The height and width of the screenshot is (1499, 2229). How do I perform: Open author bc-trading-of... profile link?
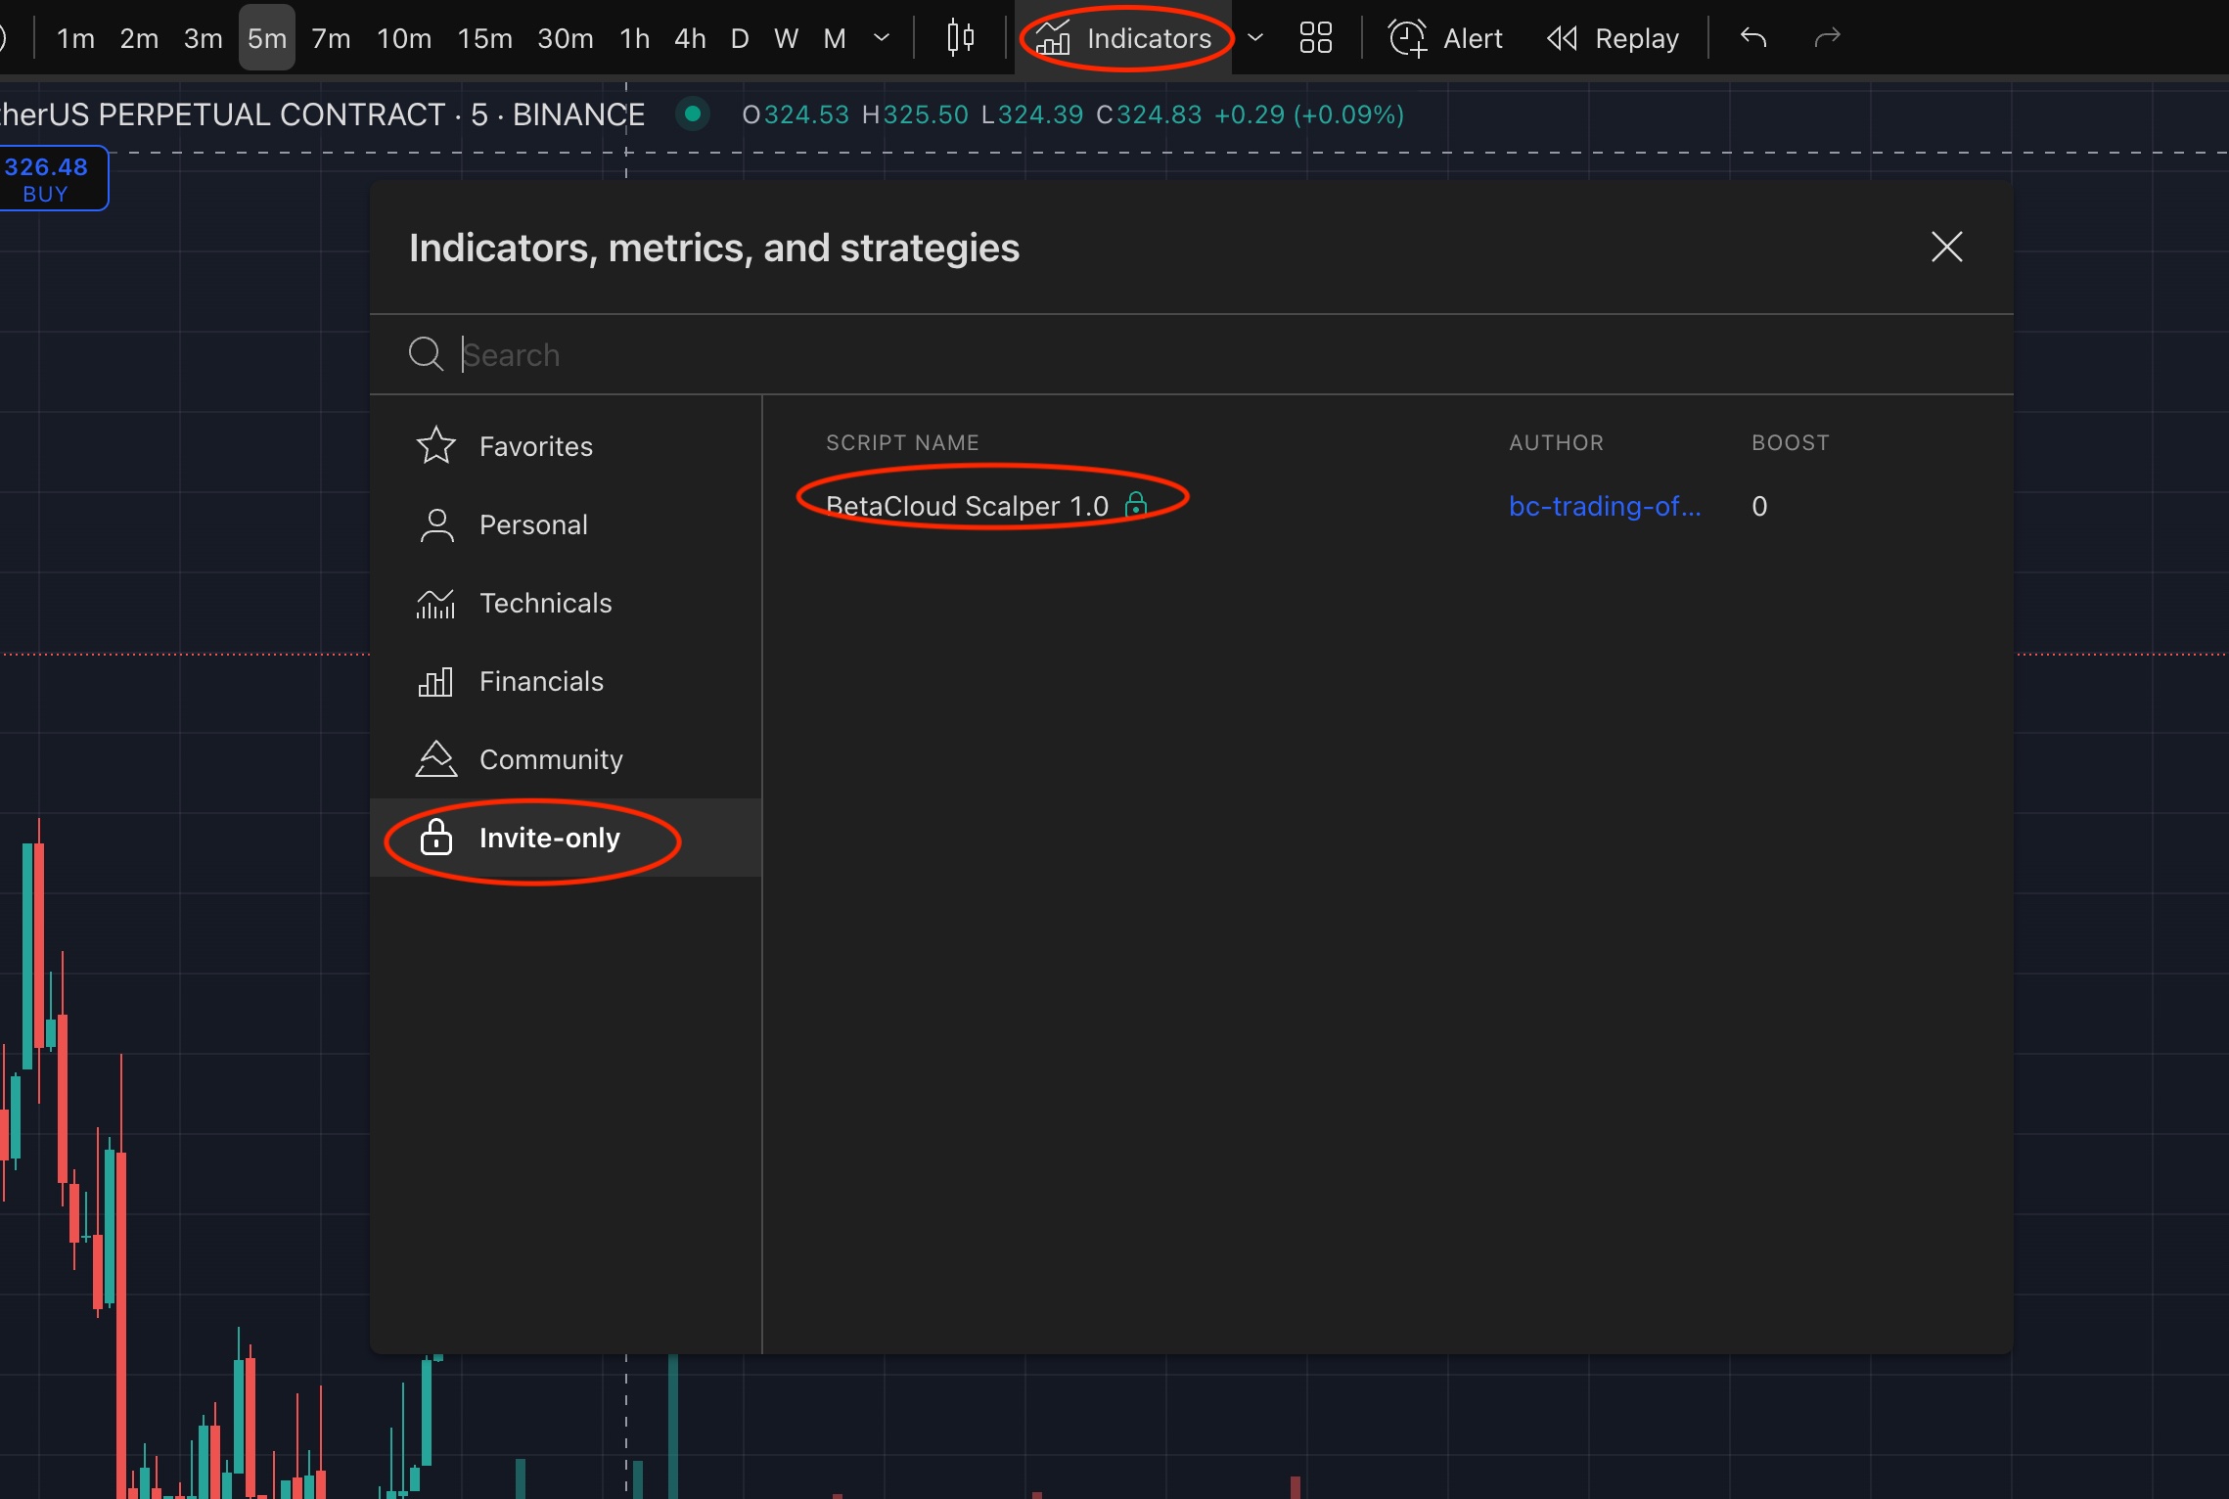(x=1605, y=506)
